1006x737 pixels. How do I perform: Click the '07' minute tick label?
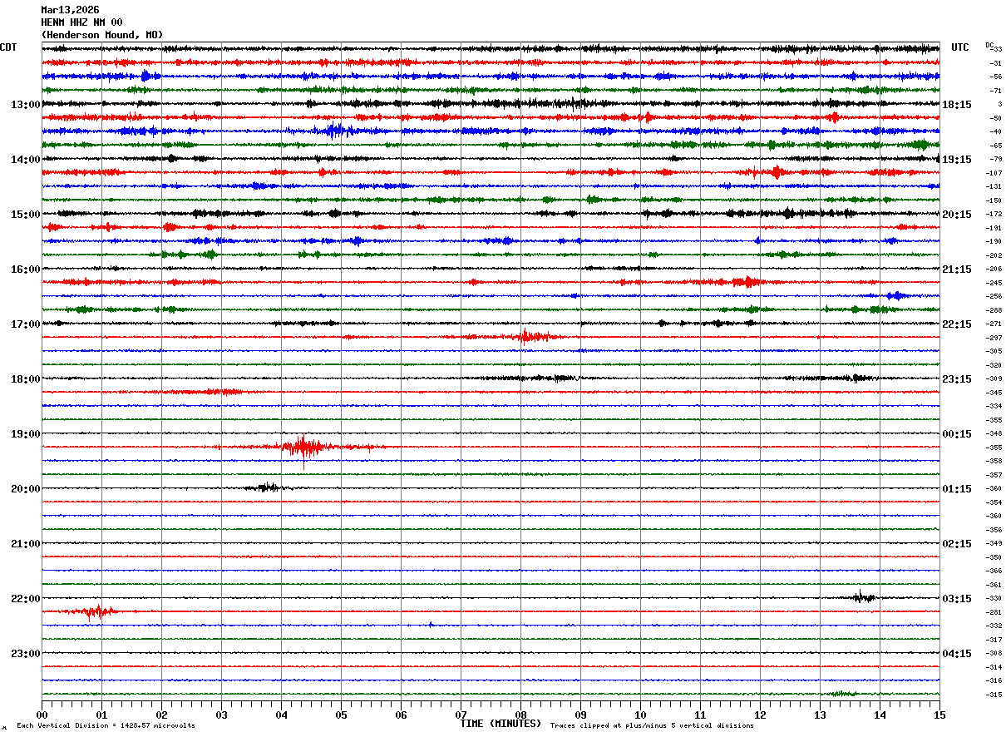(x=461, y=715)
